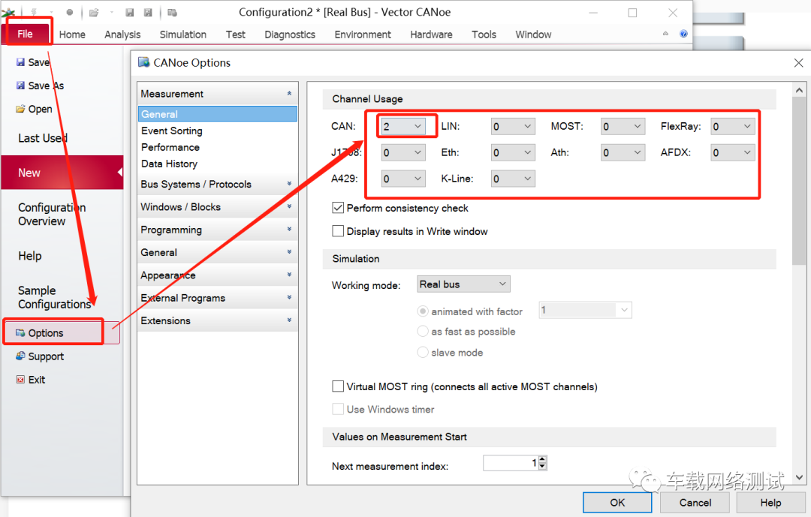Image resolution: width=811 pixels, height=517 pixels.
Task: Expand the Windows / Blocks section
Action: coord(218,207)
